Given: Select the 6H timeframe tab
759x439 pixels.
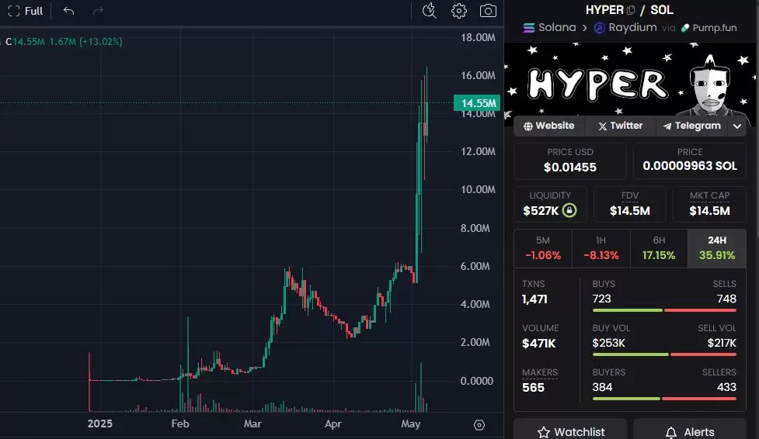Looking at the screenshot, I should coord(659,248).
